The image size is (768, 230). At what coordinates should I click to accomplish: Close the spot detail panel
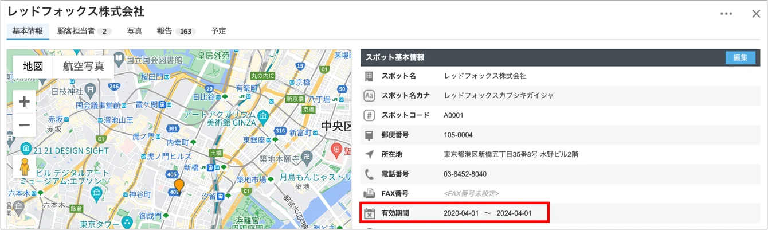coord(756,14)
